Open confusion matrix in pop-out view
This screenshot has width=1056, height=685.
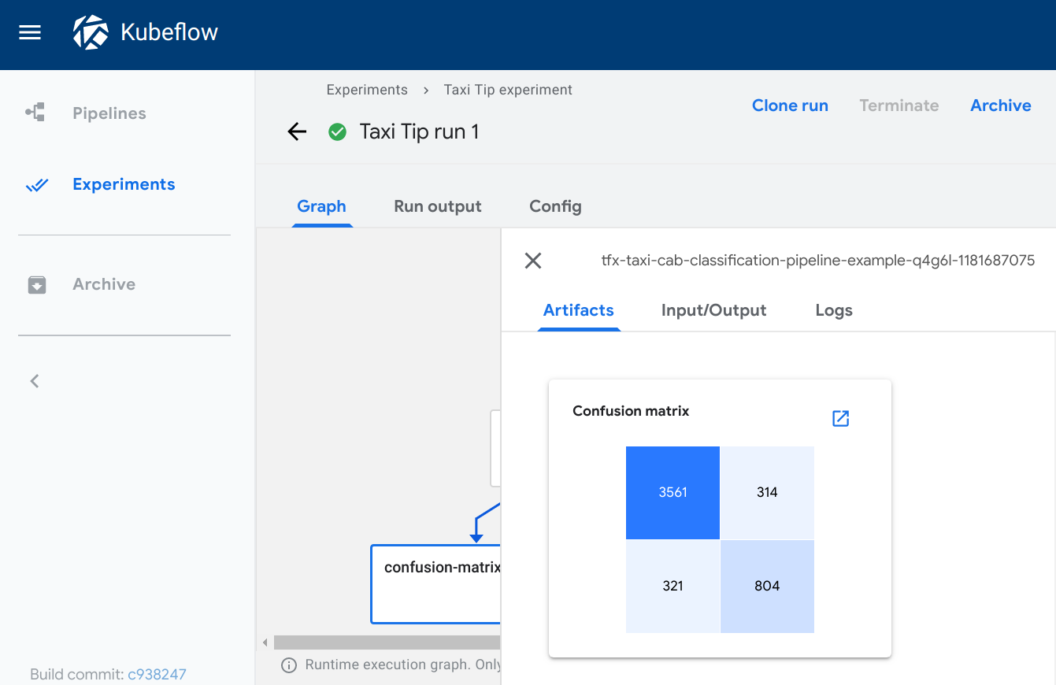coord(840,418)
